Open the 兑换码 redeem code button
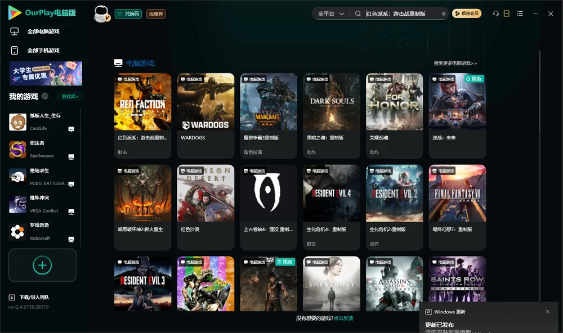Screen dimensions: 563x333 (x=128, y=14)
